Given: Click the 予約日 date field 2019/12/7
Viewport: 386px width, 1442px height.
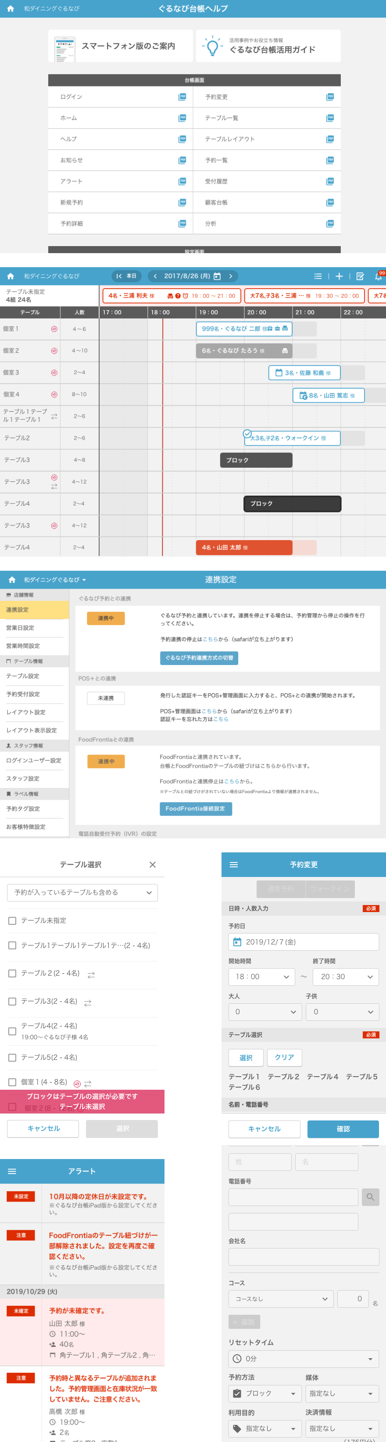Looking at the screenshot, I should point(303,941).
